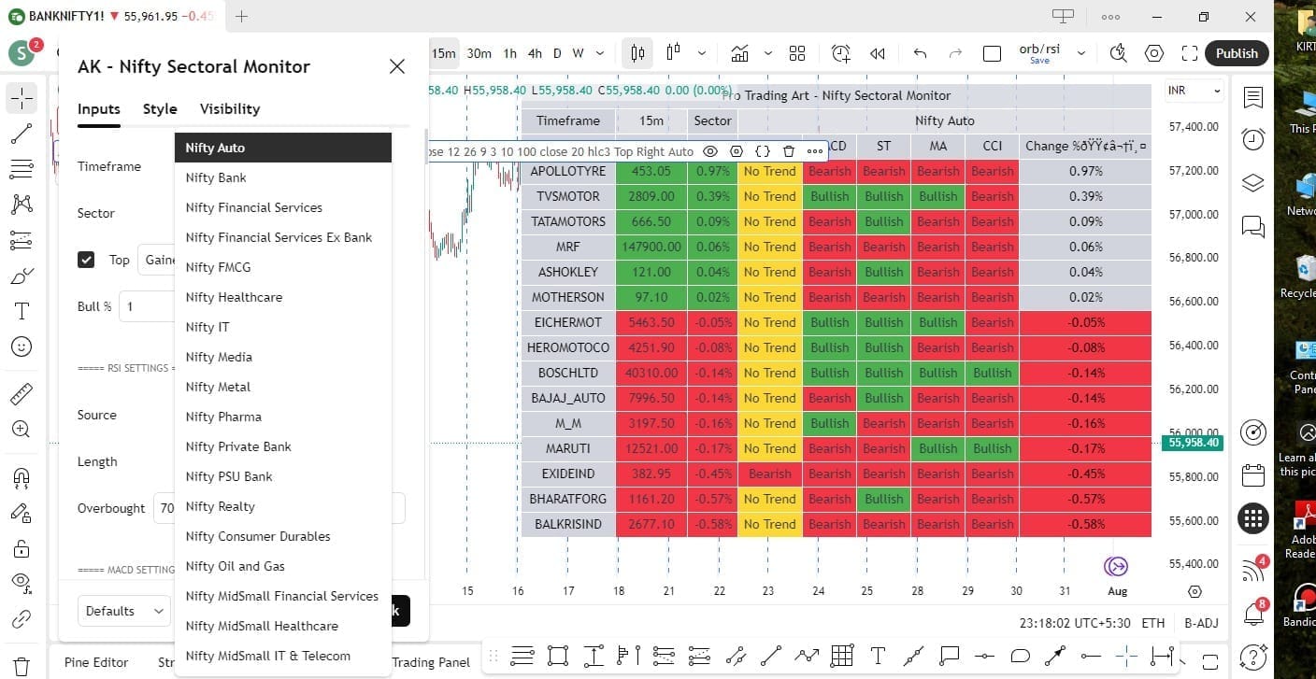Hide all drawings using the eye icon
Screen dimensions: 1316x679
click(x=21, y=584)
